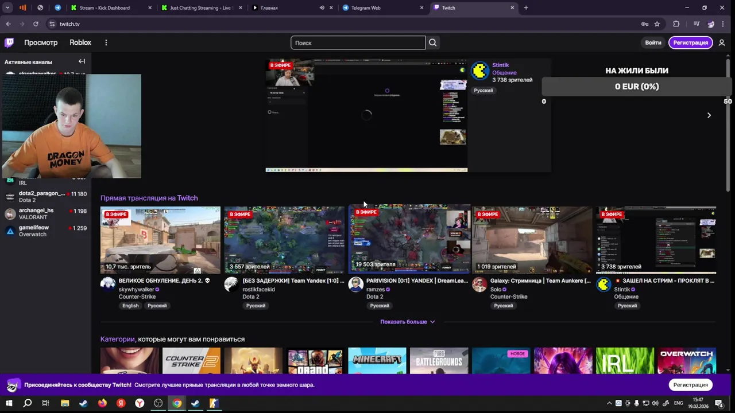Open Counter-Strike 2 category cover
The width and height of the screenshot is (735, 413).
(191, 361)
